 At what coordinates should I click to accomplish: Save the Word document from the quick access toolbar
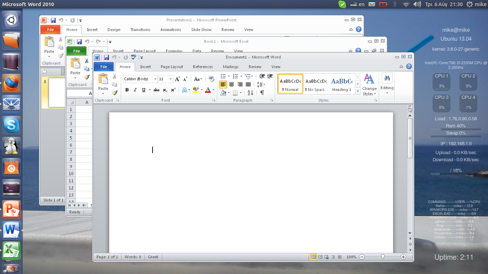(x=106, y=57)
